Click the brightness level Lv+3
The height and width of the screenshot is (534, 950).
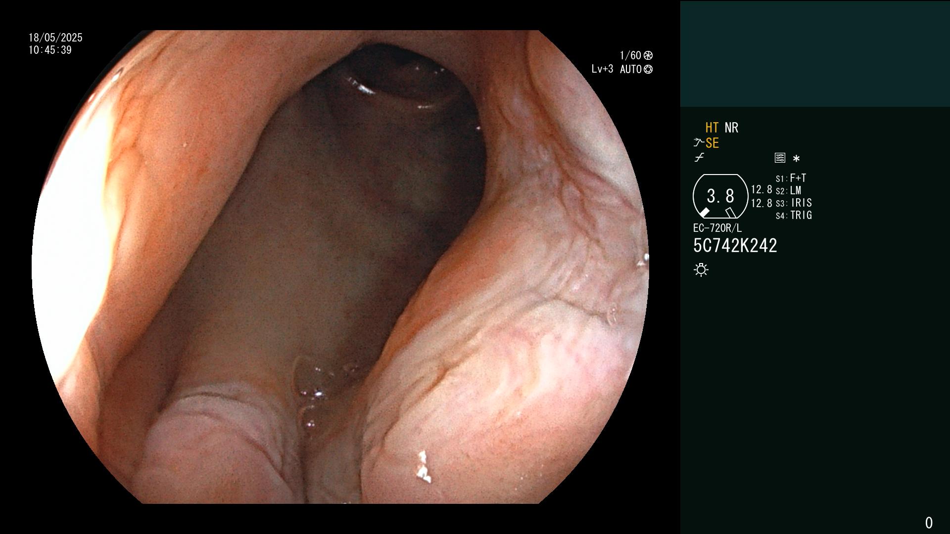pos(602,69)
